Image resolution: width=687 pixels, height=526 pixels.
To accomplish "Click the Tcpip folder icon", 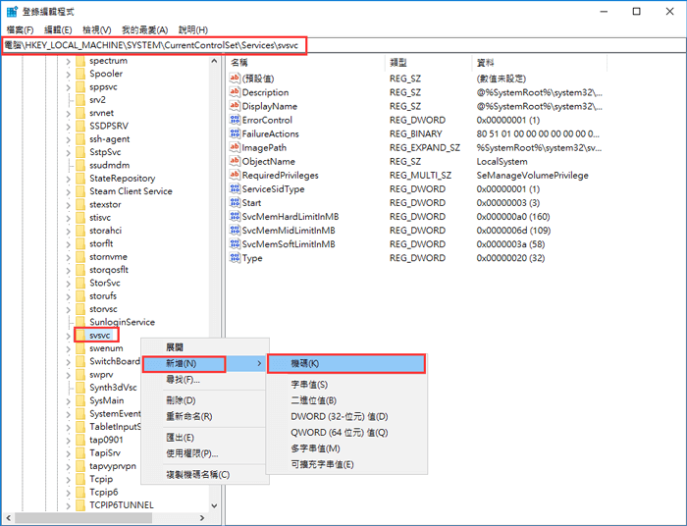I will click(x=80, y=479).
